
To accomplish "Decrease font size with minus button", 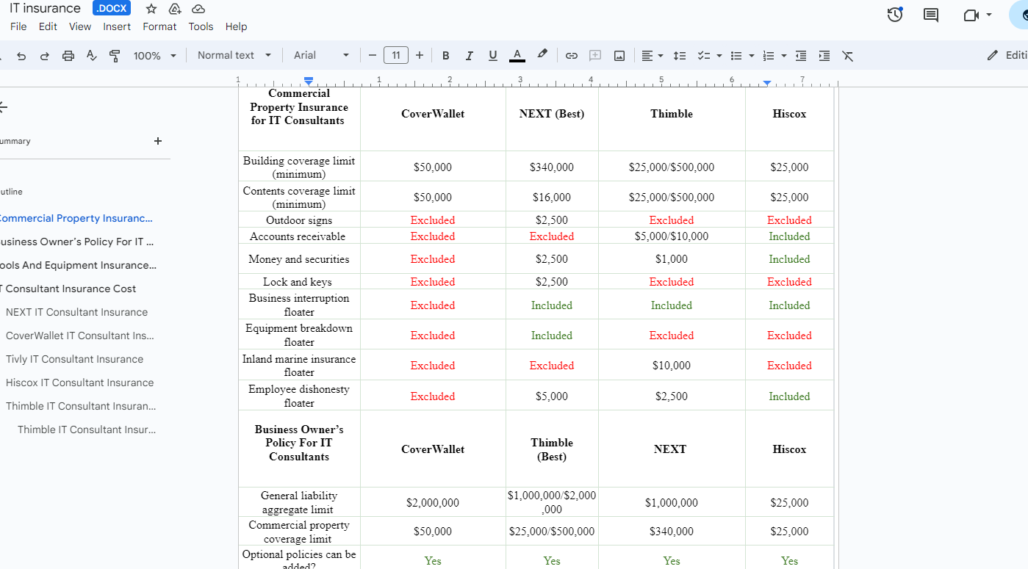I will 373,56.
